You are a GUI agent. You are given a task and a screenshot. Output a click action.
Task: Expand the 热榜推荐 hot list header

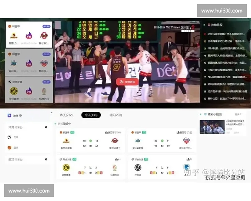tap(216, 25)
